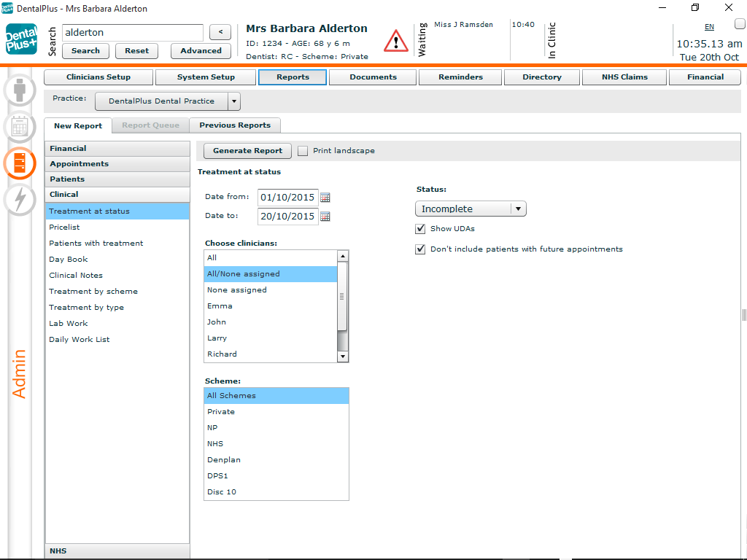Tick the checkbox beside EN language
747x560 pixels.
(x=740, y=24)
